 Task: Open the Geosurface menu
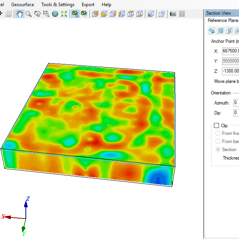(x=22, y=5)
